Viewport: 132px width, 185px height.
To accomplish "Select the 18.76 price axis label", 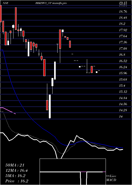I will point(123,12).
